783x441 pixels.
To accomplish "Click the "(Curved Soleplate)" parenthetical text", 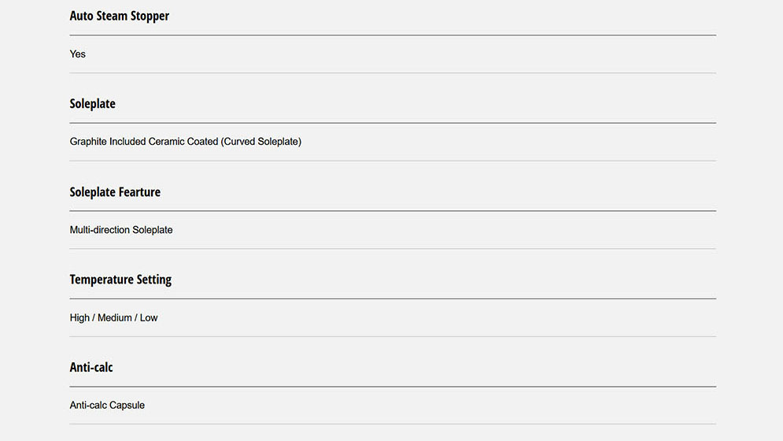I will pyautogui.click(x=261, y=142).
